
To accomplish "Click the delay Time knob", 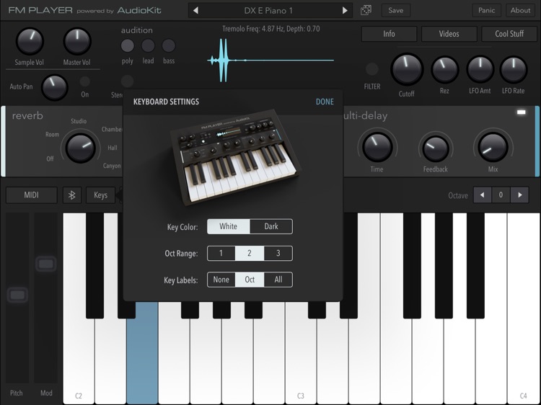I will click(377, 147).
